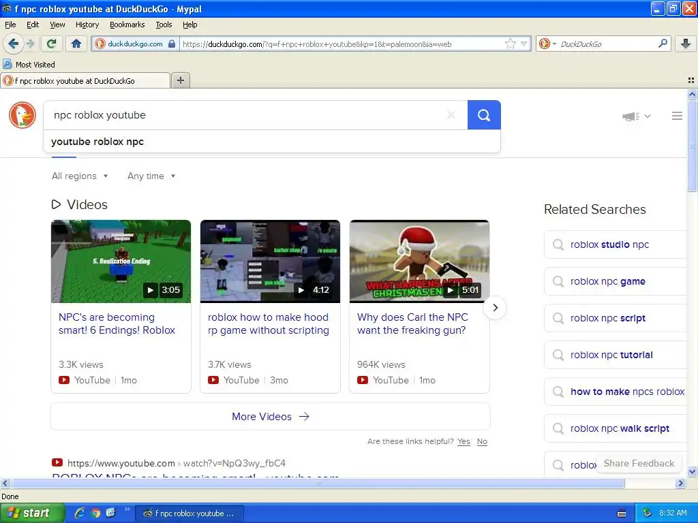Viewport: 698px width, 523px height.
Task: Search related 'roblox npc tutorial'
Action: 616,355
